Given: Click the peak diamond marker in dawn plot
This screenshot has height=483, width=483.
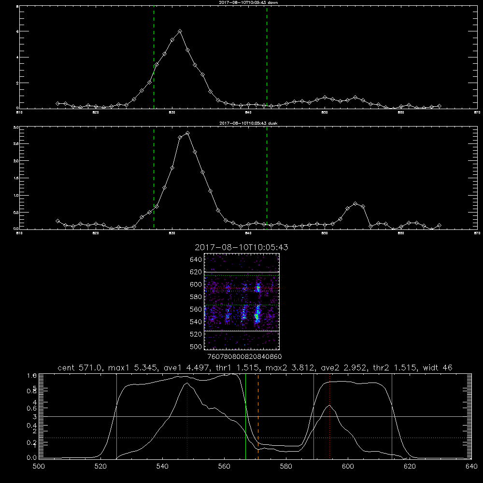Looking at the screenshot, I should (180, 31).
